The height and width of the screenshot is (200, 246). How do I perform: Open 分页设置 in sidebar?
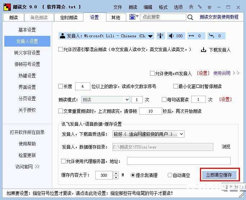(x=27, y=99)
